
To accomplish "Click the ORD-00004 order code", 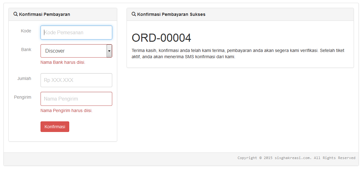I will click(162, 38).
